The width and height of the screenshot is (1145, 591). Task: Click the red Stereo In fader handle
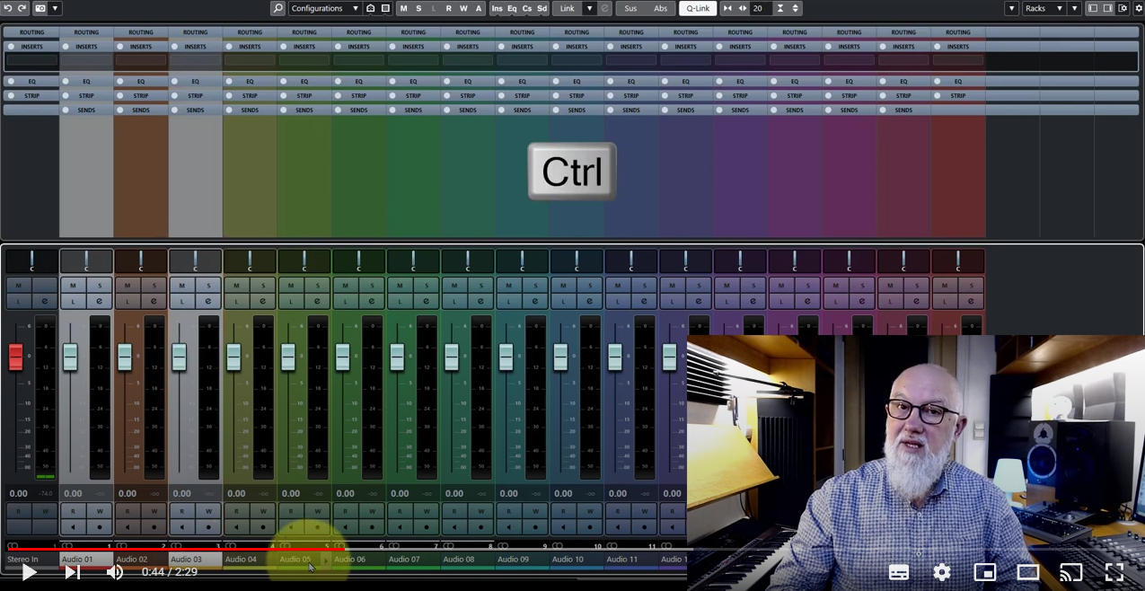pyautogui.click(x=16, y=357)
